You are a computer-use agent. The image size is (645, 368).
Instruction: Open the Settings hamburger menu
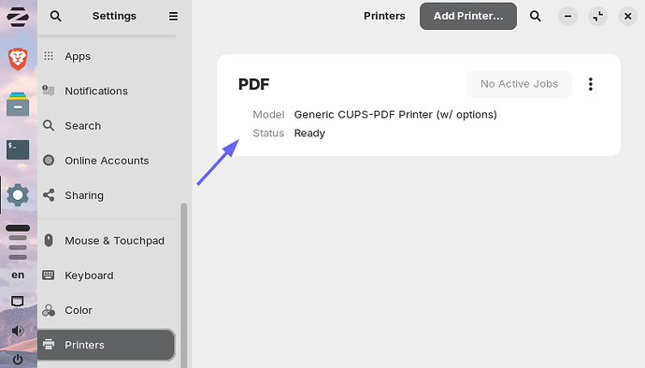point(173,16)
